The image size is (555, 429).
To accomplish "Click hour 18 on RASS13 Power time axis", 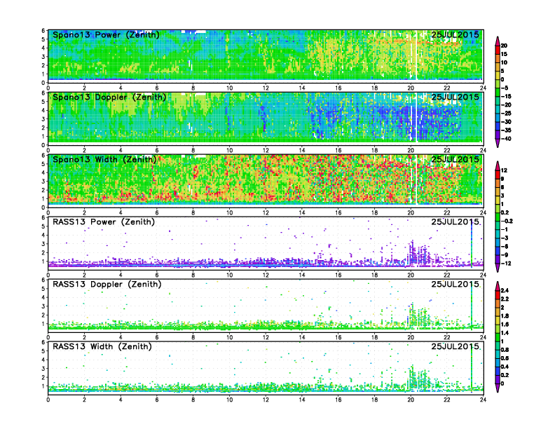I will pyautogui.click(x=374, y=275).
